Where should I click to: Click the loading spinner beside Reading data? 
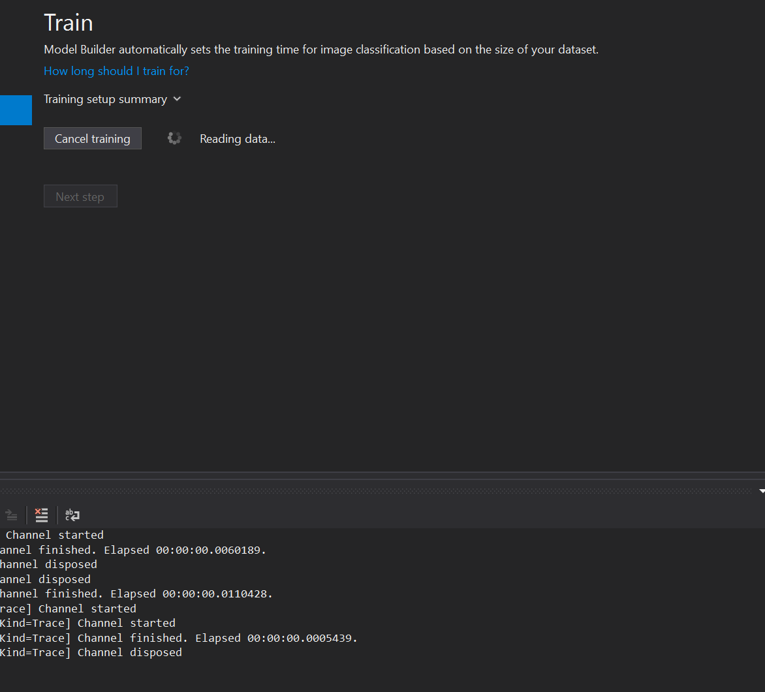(x=174, y=138)
